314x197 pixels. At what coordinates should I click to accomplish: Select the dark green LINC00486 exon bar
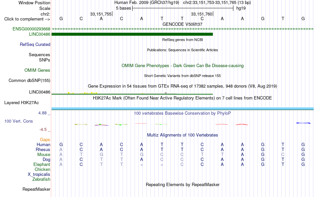coord(132,34)
